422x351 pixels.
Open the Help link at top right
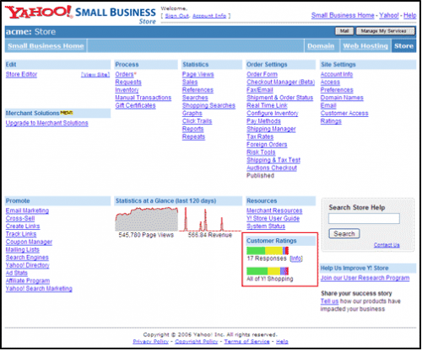pos(410,15)
